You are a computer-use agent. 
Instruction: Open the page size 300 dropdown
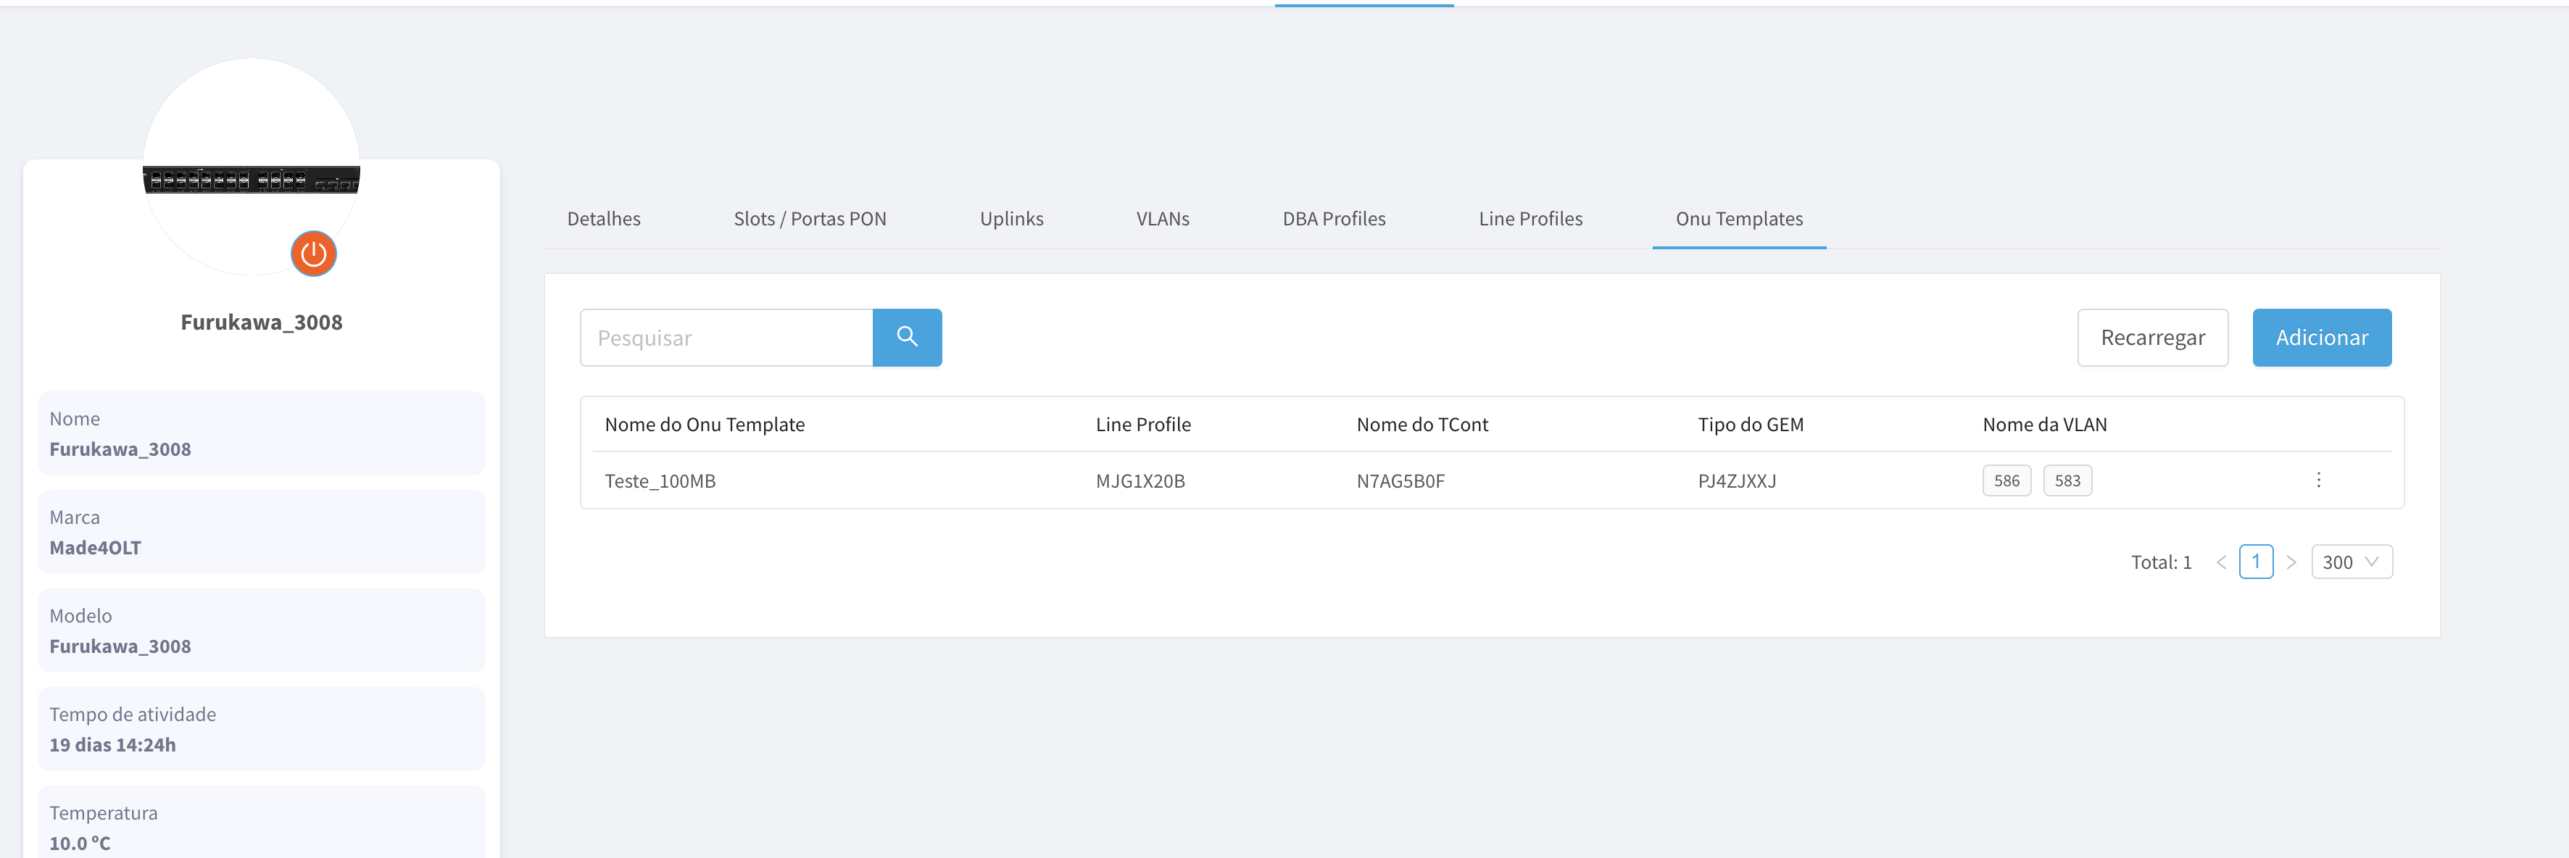pyautogui.click(x=2351, y=562)
